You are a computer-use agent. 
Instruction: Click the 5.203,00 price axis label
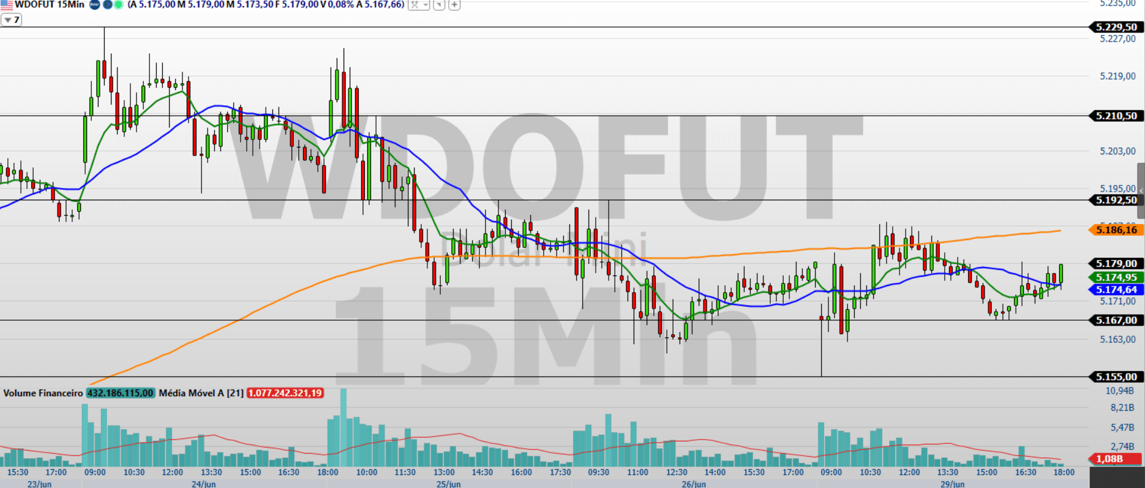pyautogui.click(x=1118, y=151)
